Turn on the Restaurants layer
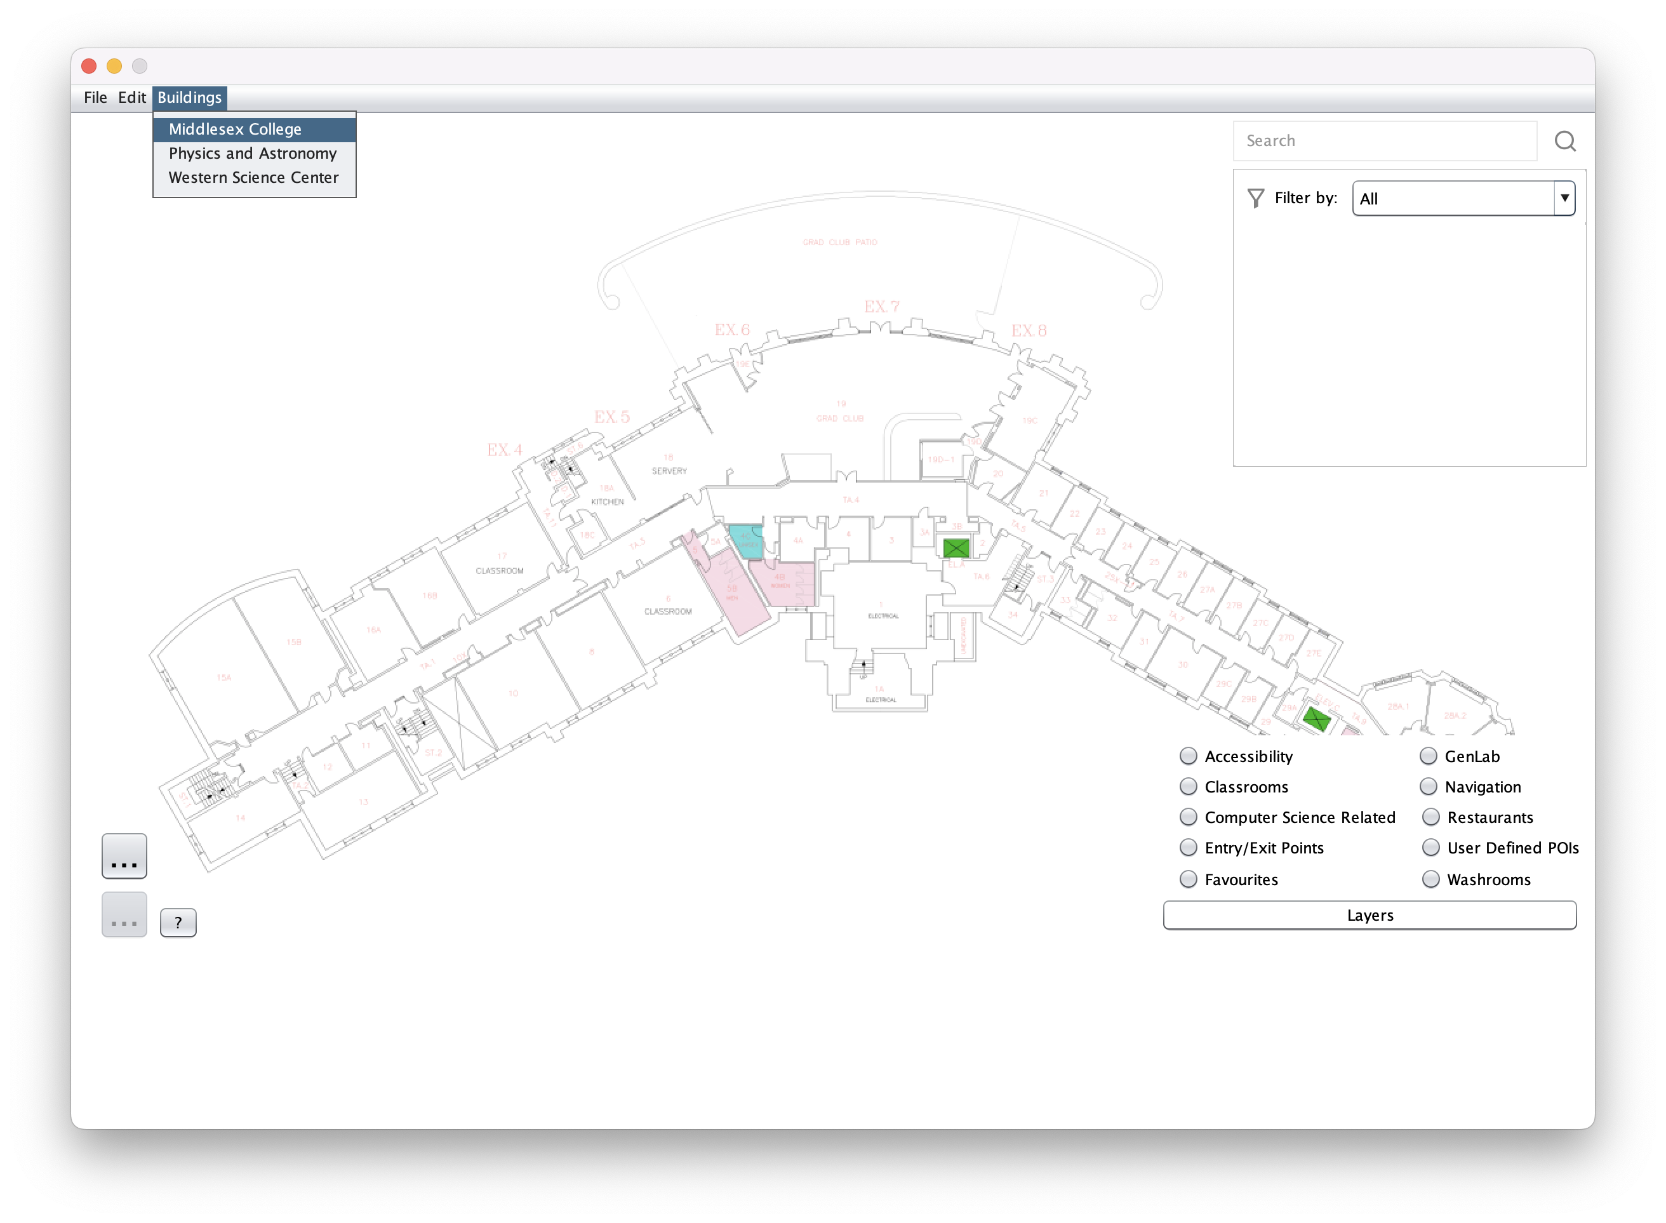Viewport: 1666px width, 1223px height. [x=1430, y=817]
